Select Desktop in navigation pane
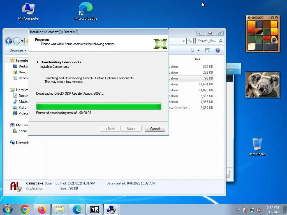The width and height of the screenshot is (287, 215). [20, 66]
